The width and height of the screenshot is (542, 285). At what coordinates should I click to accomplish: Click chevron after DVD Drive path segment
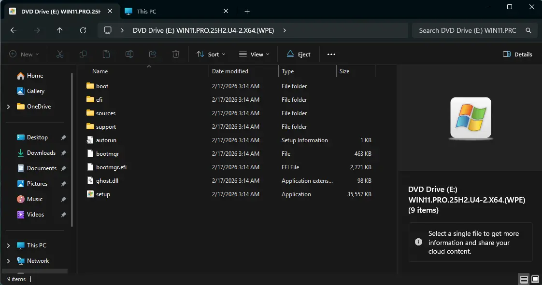pos(285,30)
